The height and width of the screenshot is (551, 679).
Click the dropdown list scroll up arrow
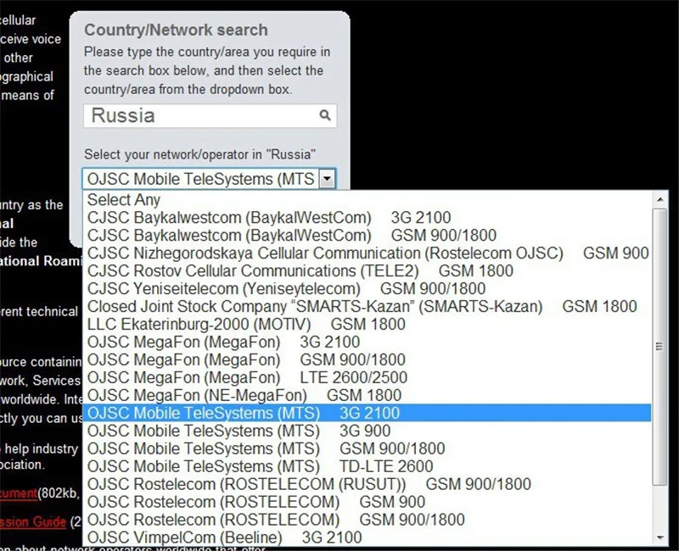[x=660, y=199]
